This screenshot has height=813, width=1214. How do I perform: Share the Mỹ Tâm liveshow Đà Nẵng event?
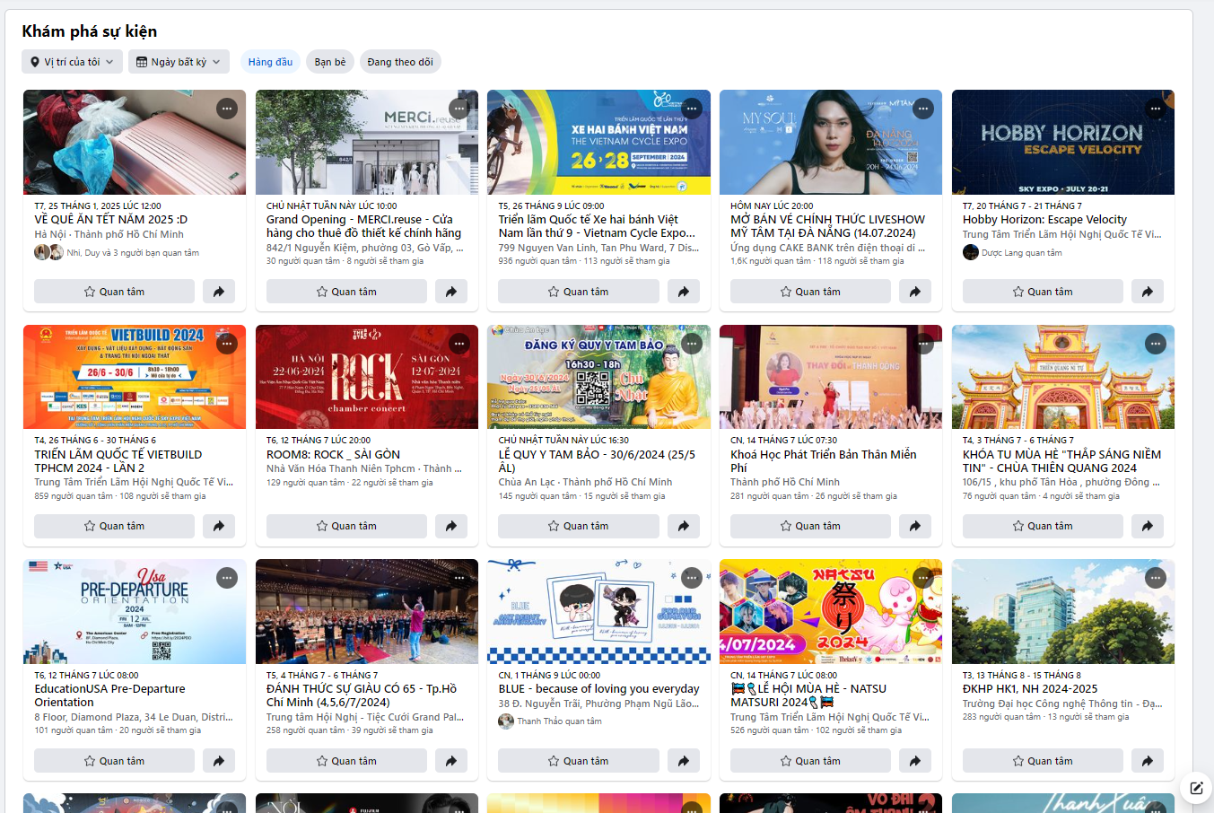(915, 292)
